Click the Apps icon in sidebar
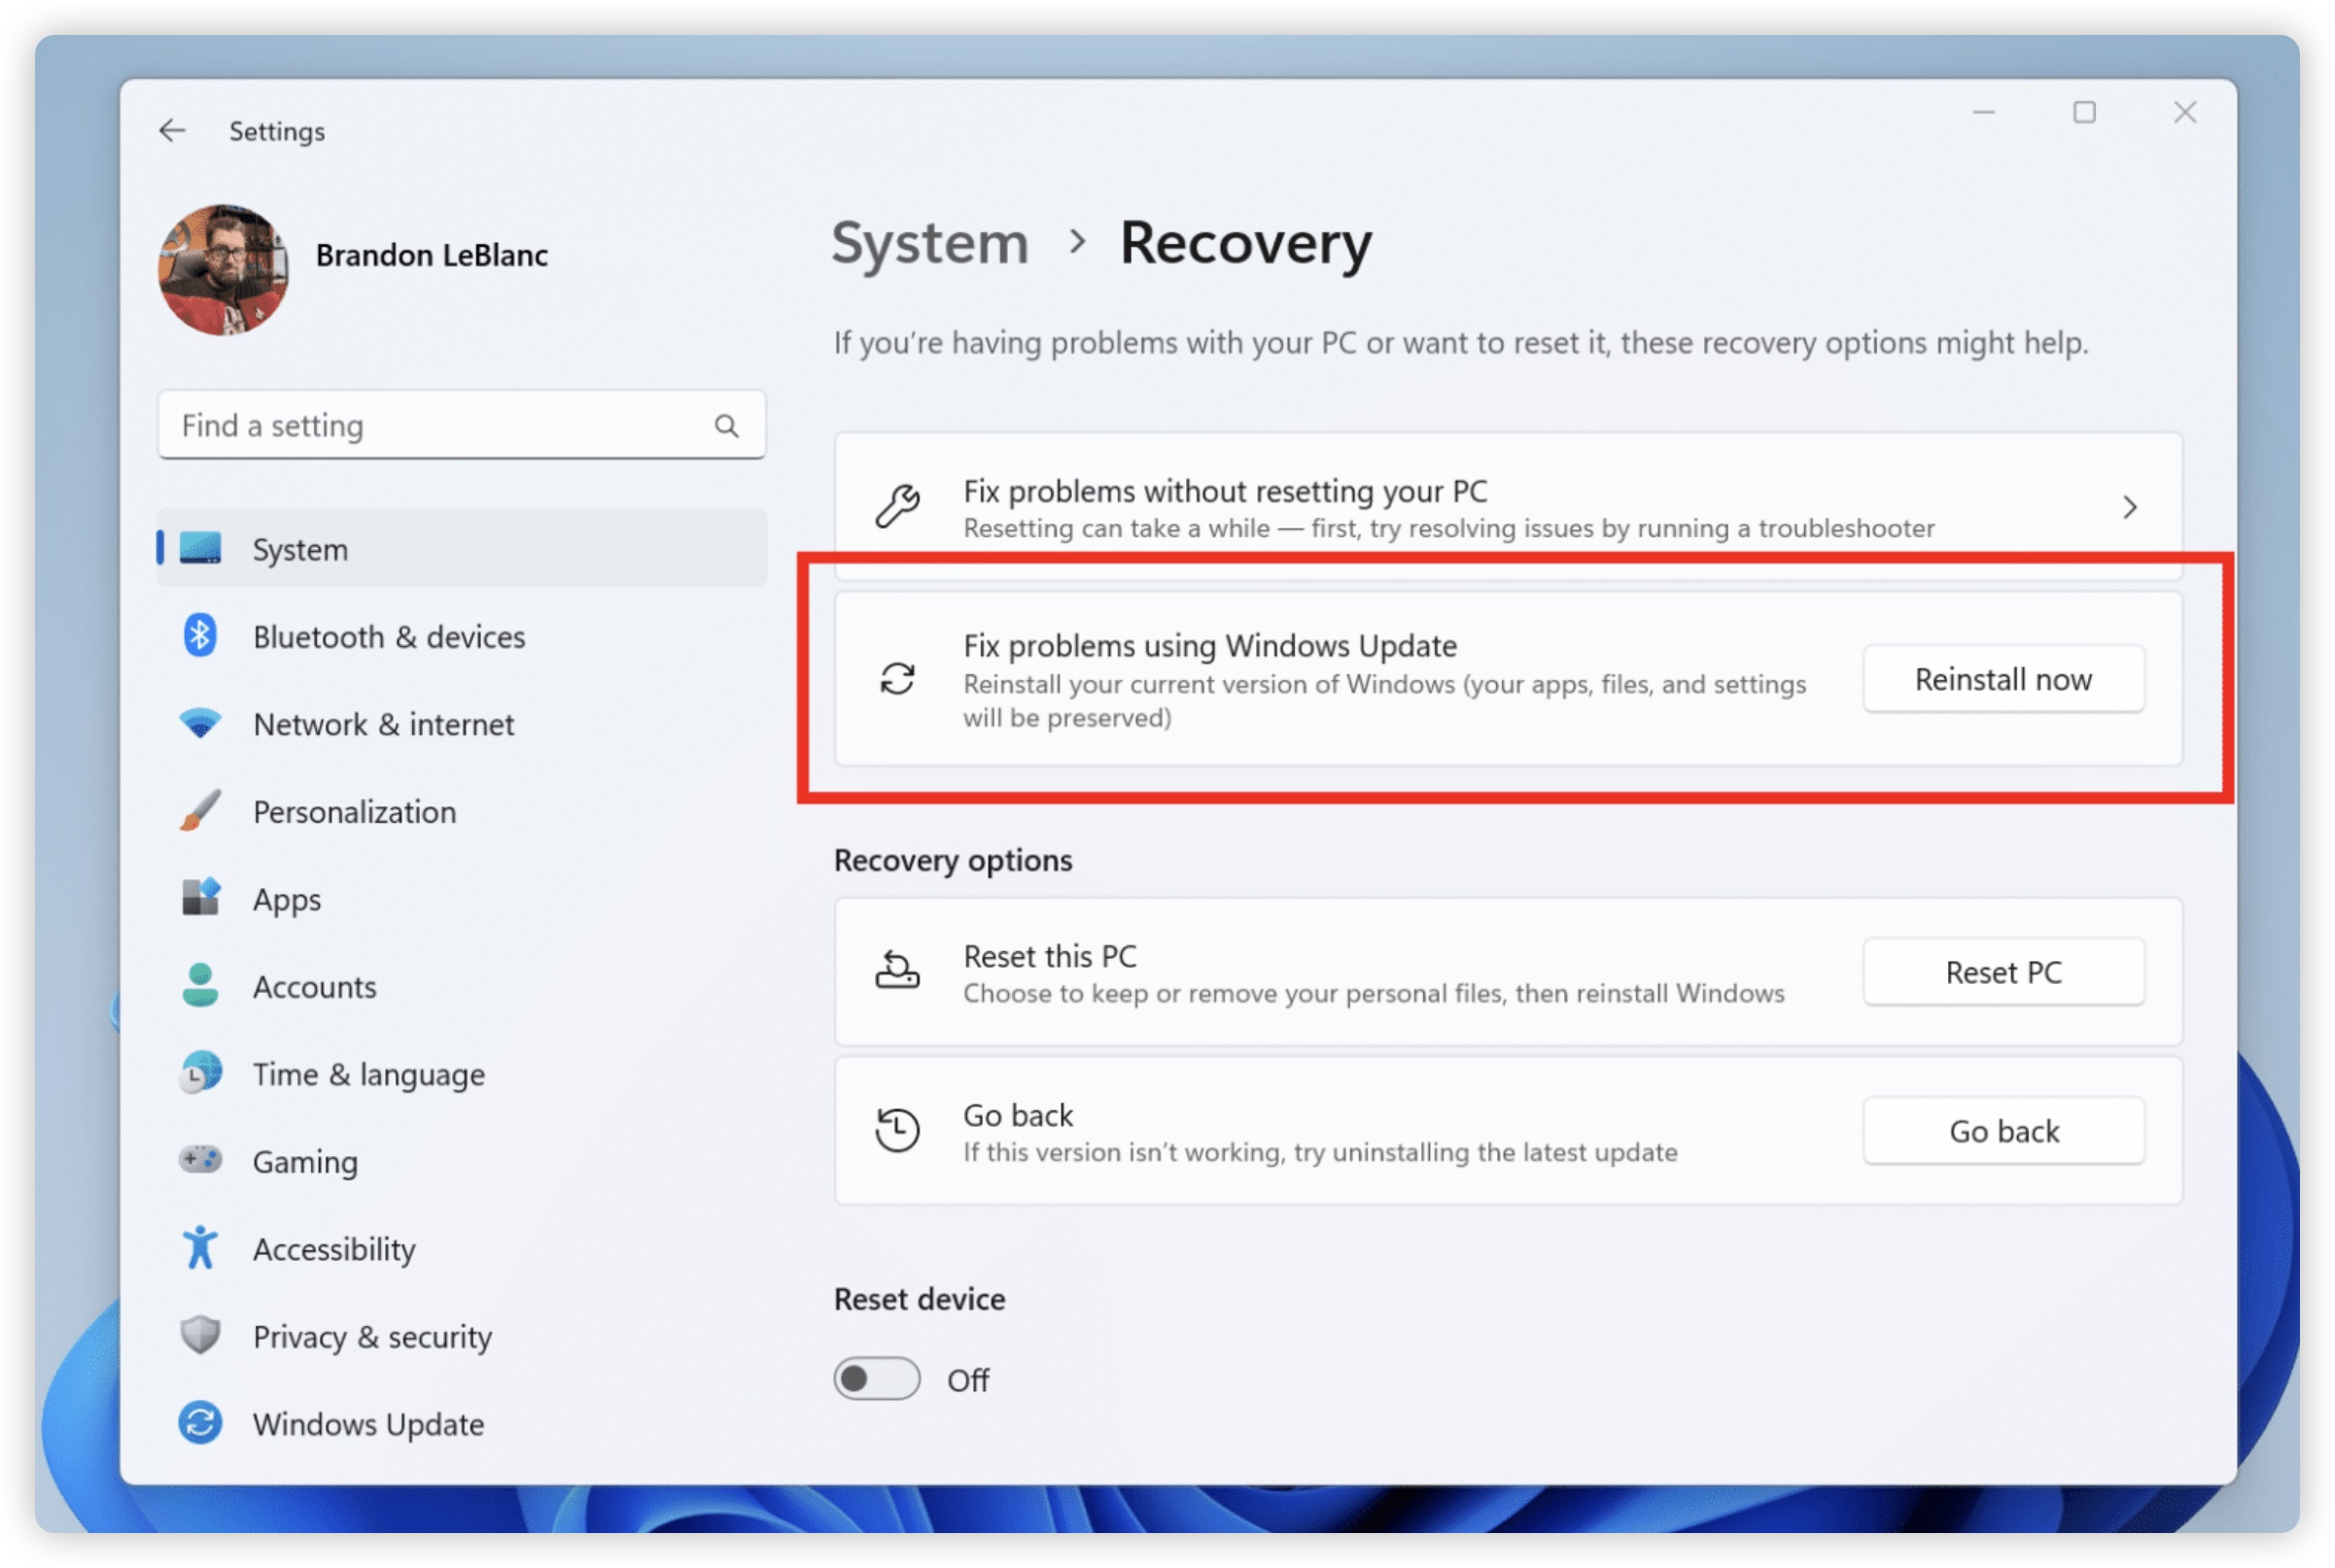 pos(200,898)
